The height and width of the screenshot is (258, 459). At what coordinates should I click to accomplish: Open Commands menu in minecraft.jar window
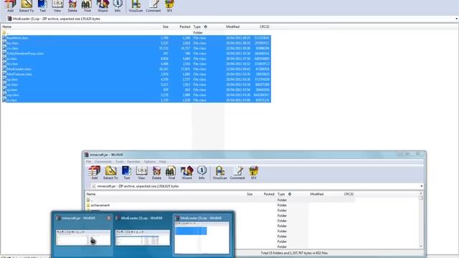tap(103, 161)
